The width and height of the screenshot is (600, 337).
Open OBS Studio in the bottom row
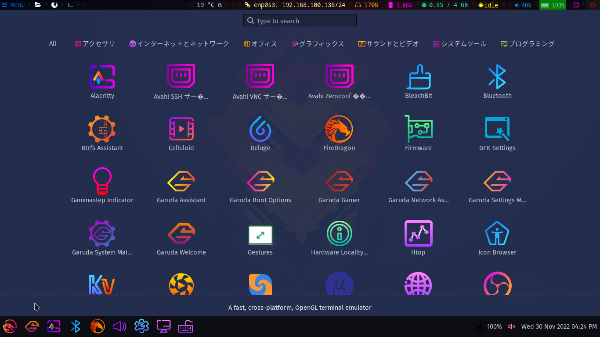point(497,283)
